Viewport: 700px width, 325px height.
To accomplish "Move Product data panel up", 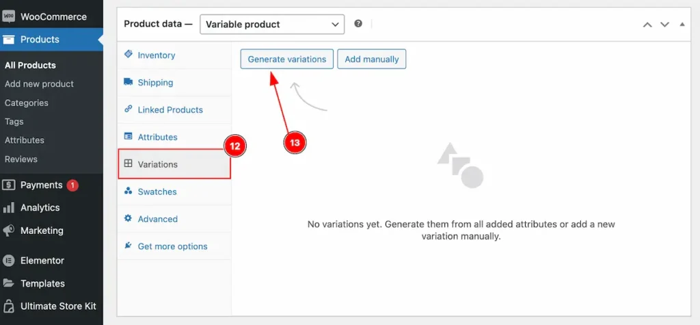I will (647, 25).
